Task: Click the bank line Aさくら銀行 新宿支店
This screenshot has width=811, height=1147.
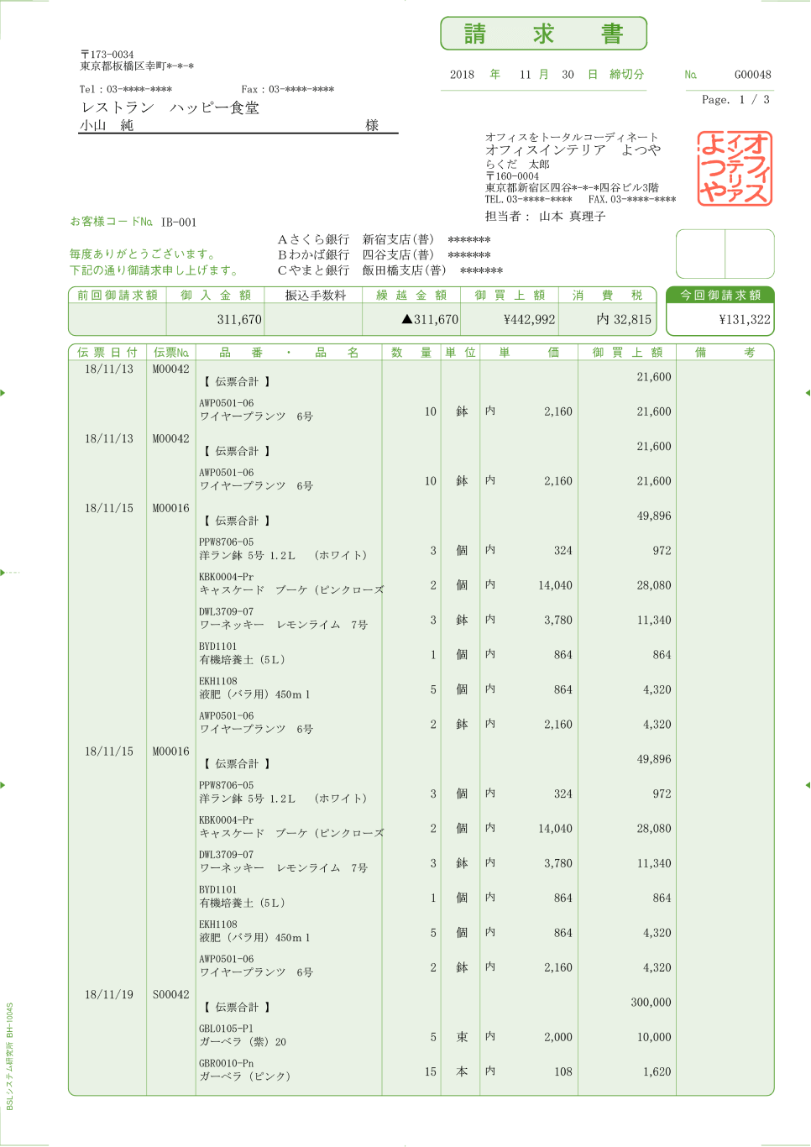Action: [x=385, y=240]
